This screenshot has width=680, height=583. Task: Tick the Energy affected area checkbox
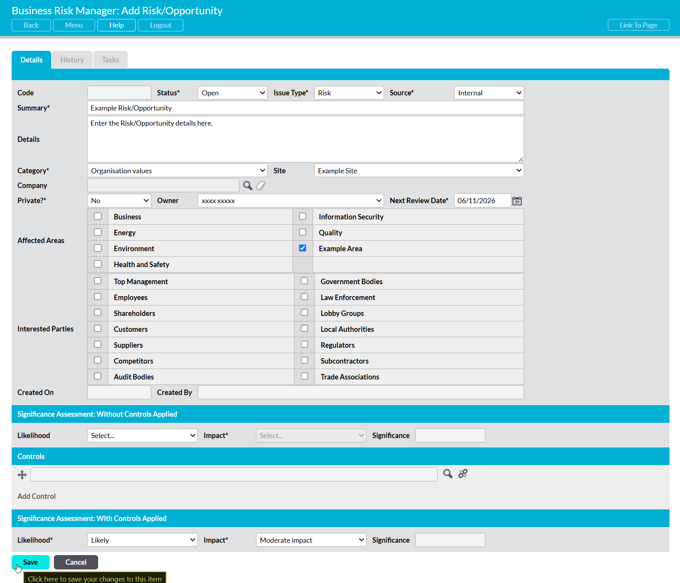(x=98, y=232)
